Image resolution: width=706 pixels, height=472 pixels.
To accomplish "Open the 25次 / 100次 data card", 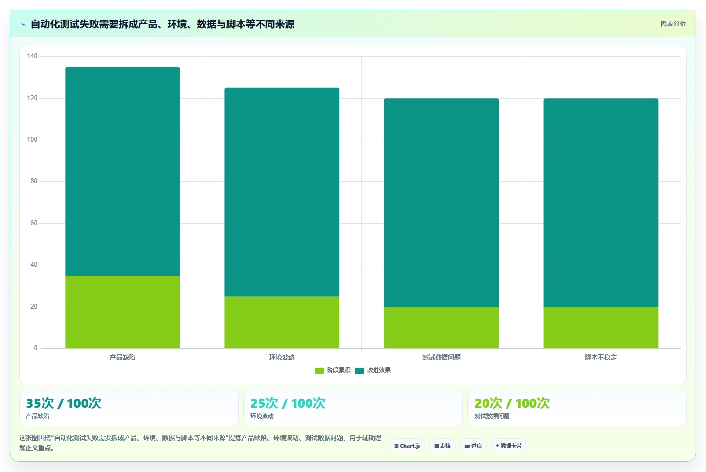I will click(x=353, y=408).
